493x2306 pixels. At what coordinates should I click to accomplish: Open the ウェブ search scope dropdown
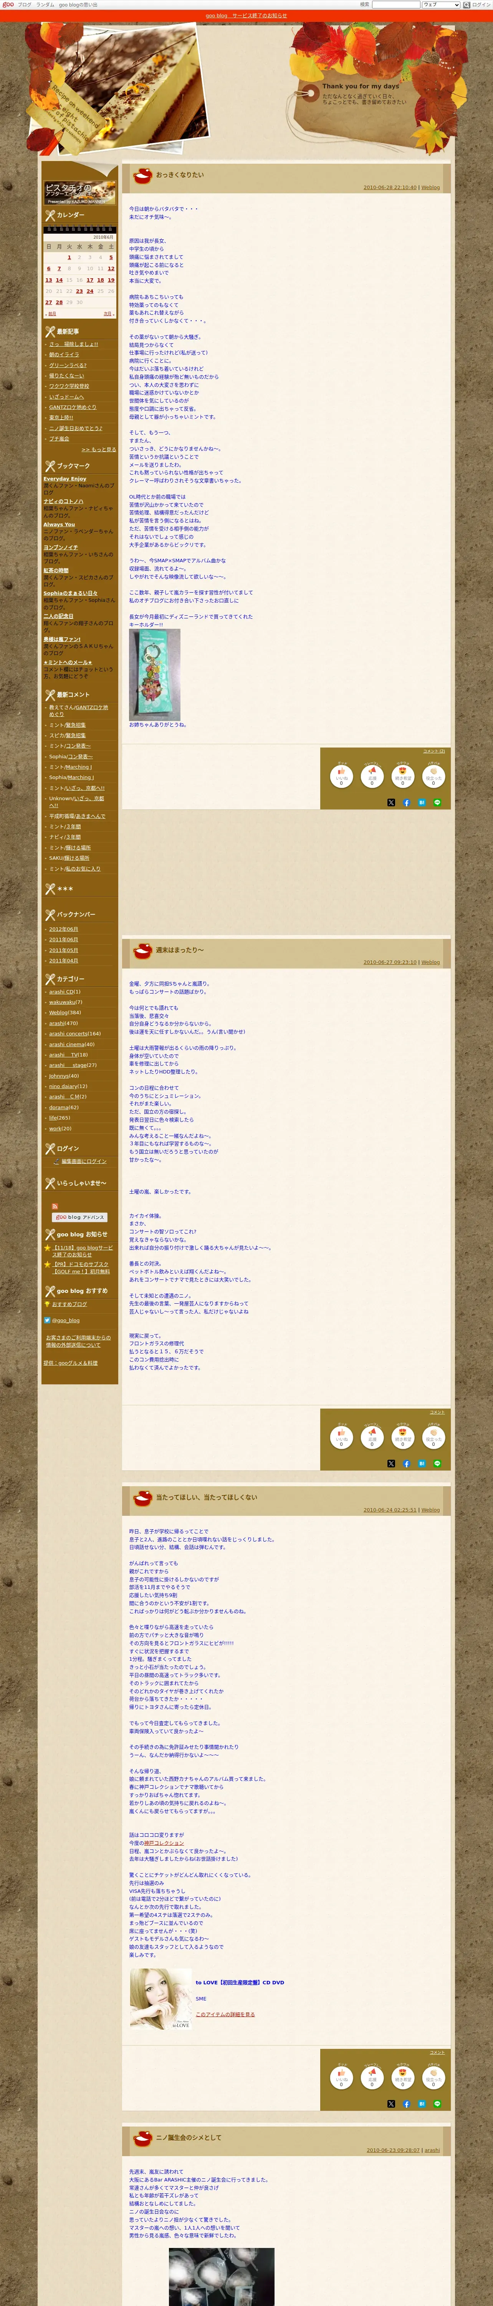(x=441, y=5)
